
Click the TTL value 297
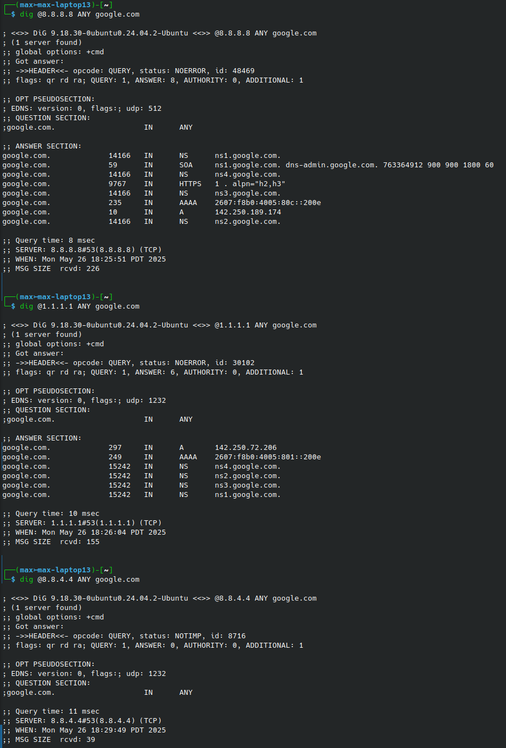115,448
